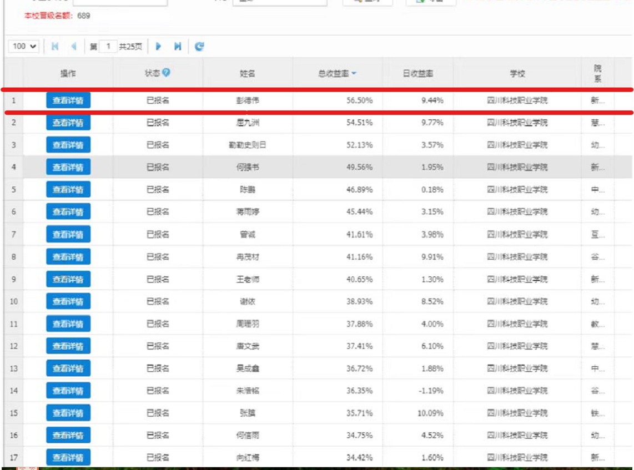Click the 9.44% daily return cell
634x470 pixels.
tap(432, 100)
